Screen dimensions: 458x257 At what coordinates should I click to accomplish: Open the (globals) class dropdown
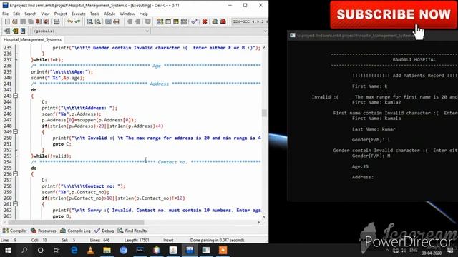(x=91, y=31)
